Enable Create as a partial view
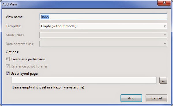Image resolution: width=173 pixels, height=106 pixels. coord(7,59)
